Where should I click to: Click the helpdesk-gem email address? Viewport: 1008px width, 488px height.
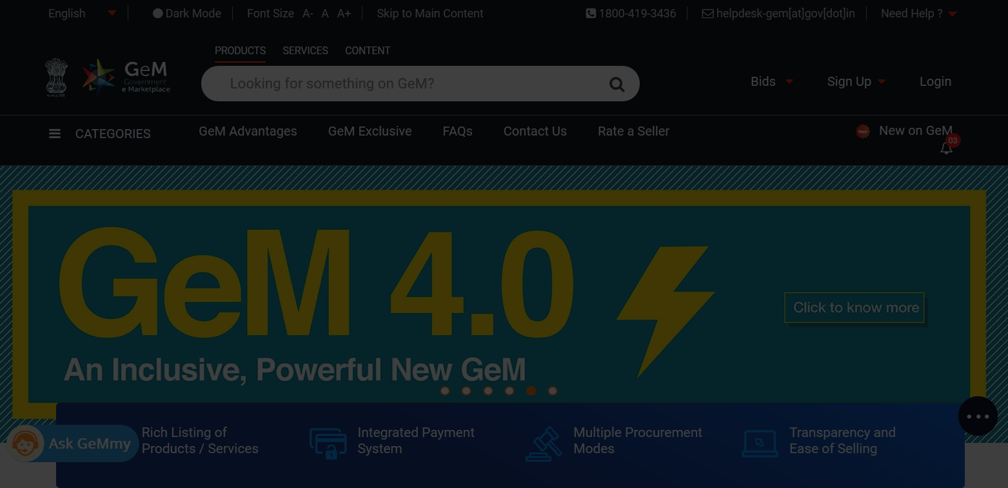click(786, 14)
